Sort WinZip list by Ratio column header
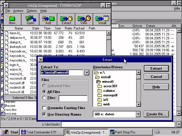Image resolution: width=182 pixels, height=136 pixels. (68, 28)
